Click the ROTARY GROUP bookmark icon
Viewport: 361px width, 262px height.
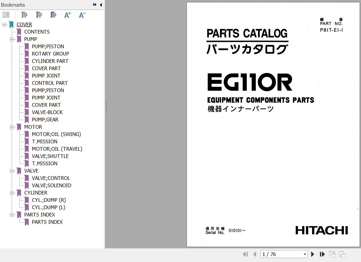pos(27,54)
